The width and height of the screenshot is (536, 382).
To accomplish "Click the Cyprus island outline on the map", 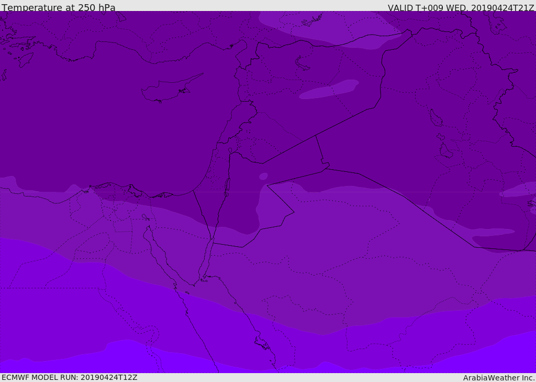I will coord(172,89).
